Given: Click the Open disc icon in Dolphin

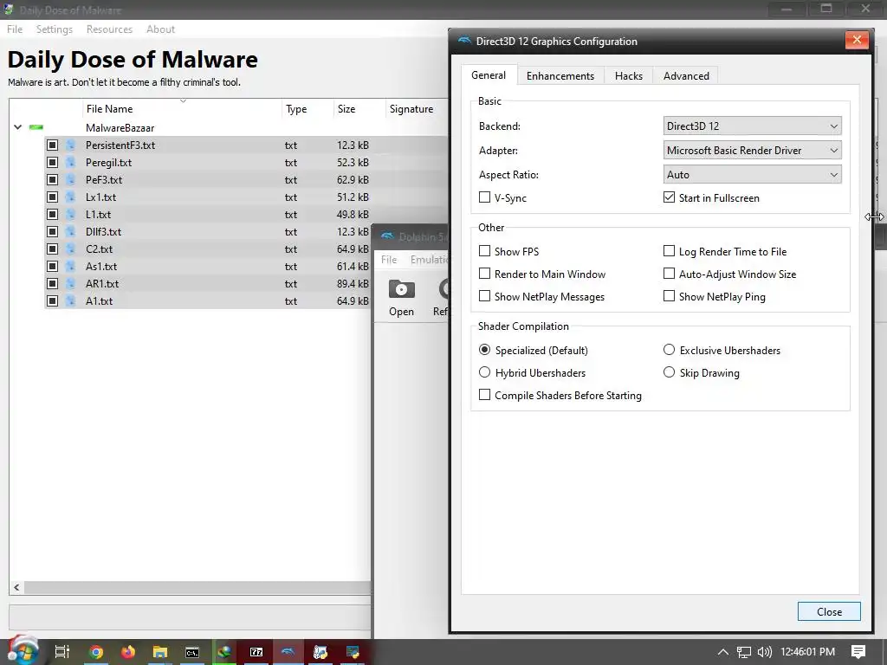Looking at the screenshot, I should pos(402,289).
